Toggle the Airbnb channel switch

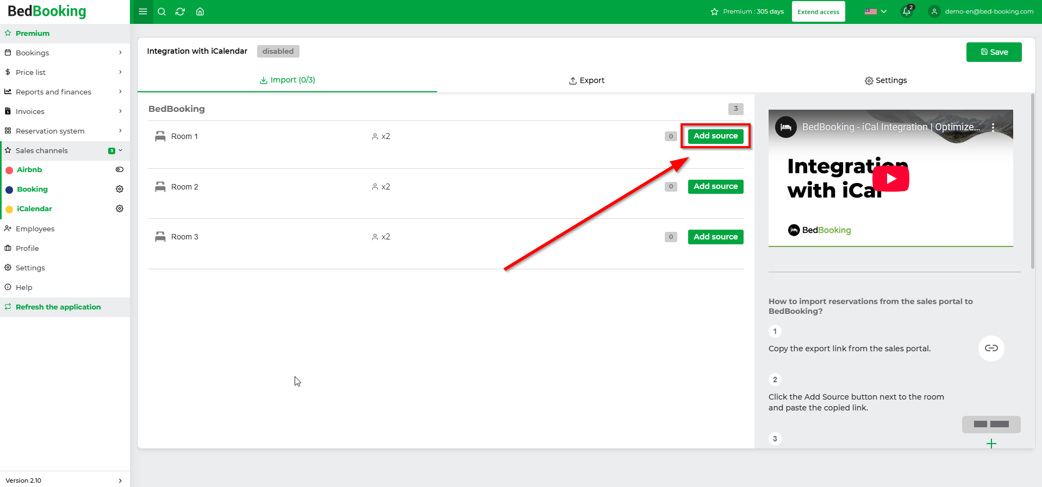[120, 169]
